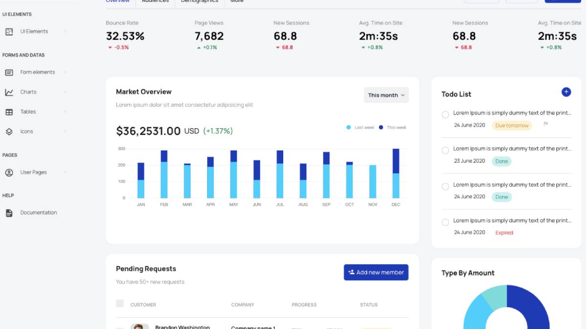Click the Done badge dated 23 June 2020
The width and height of the screenshot is (586, 329).
pyautogui.click(x=502, y=161)
